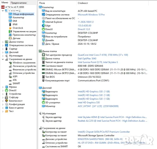Switch to the Предпочитани tab
The height and width of the screenshot is (149, 157).
click(x=19, y=3)
